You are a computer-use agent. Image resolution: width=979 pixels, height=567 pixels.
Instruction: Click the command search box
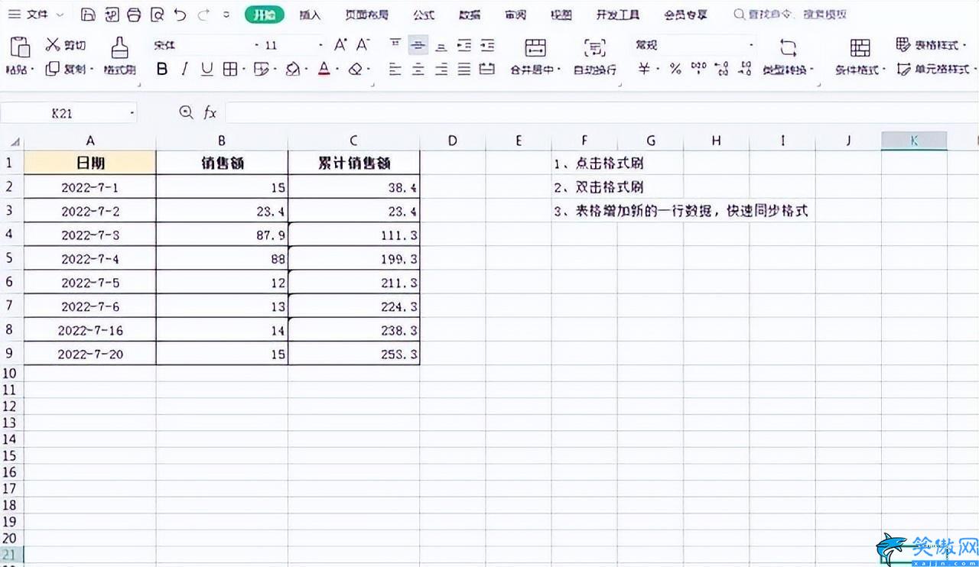pos(790,15)
